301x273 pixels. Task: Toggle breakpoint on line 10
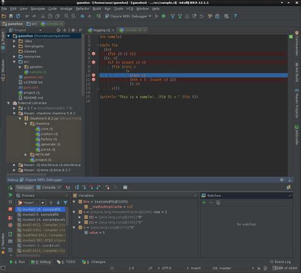point(93,76)
